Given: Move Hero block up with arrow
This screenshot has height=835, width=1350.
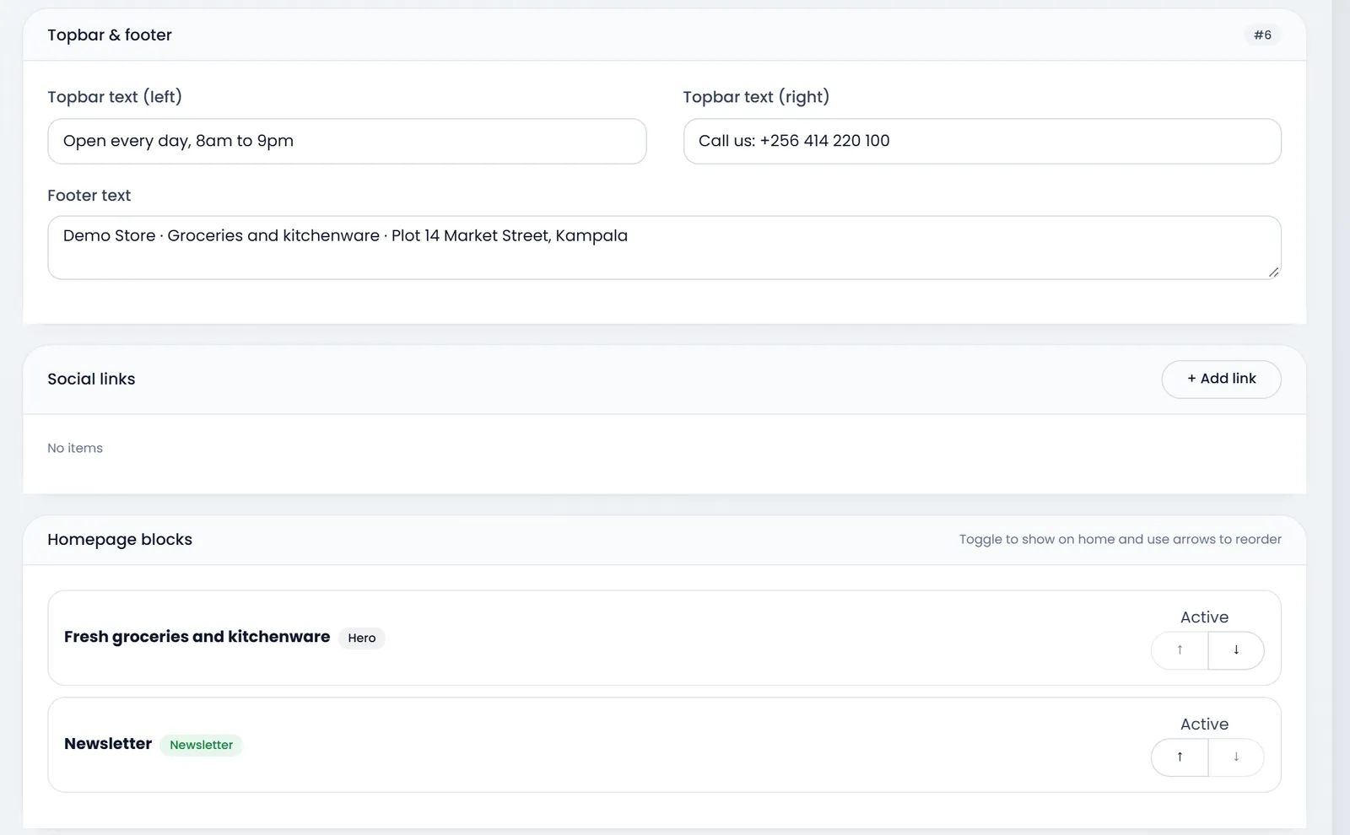Looking at the screenshot, I should 1180,650.
